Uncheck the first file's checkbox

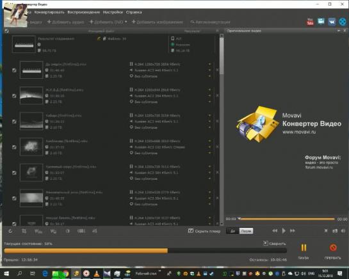coord(14,70)
